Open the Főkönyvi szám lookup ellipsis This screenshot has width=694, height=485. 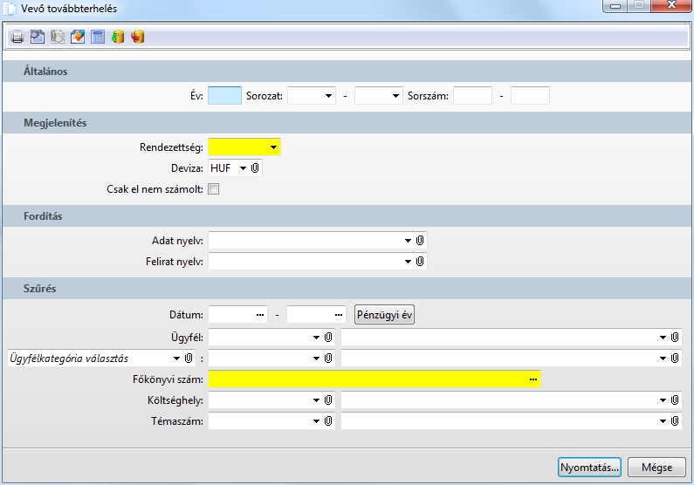[533, 379]
